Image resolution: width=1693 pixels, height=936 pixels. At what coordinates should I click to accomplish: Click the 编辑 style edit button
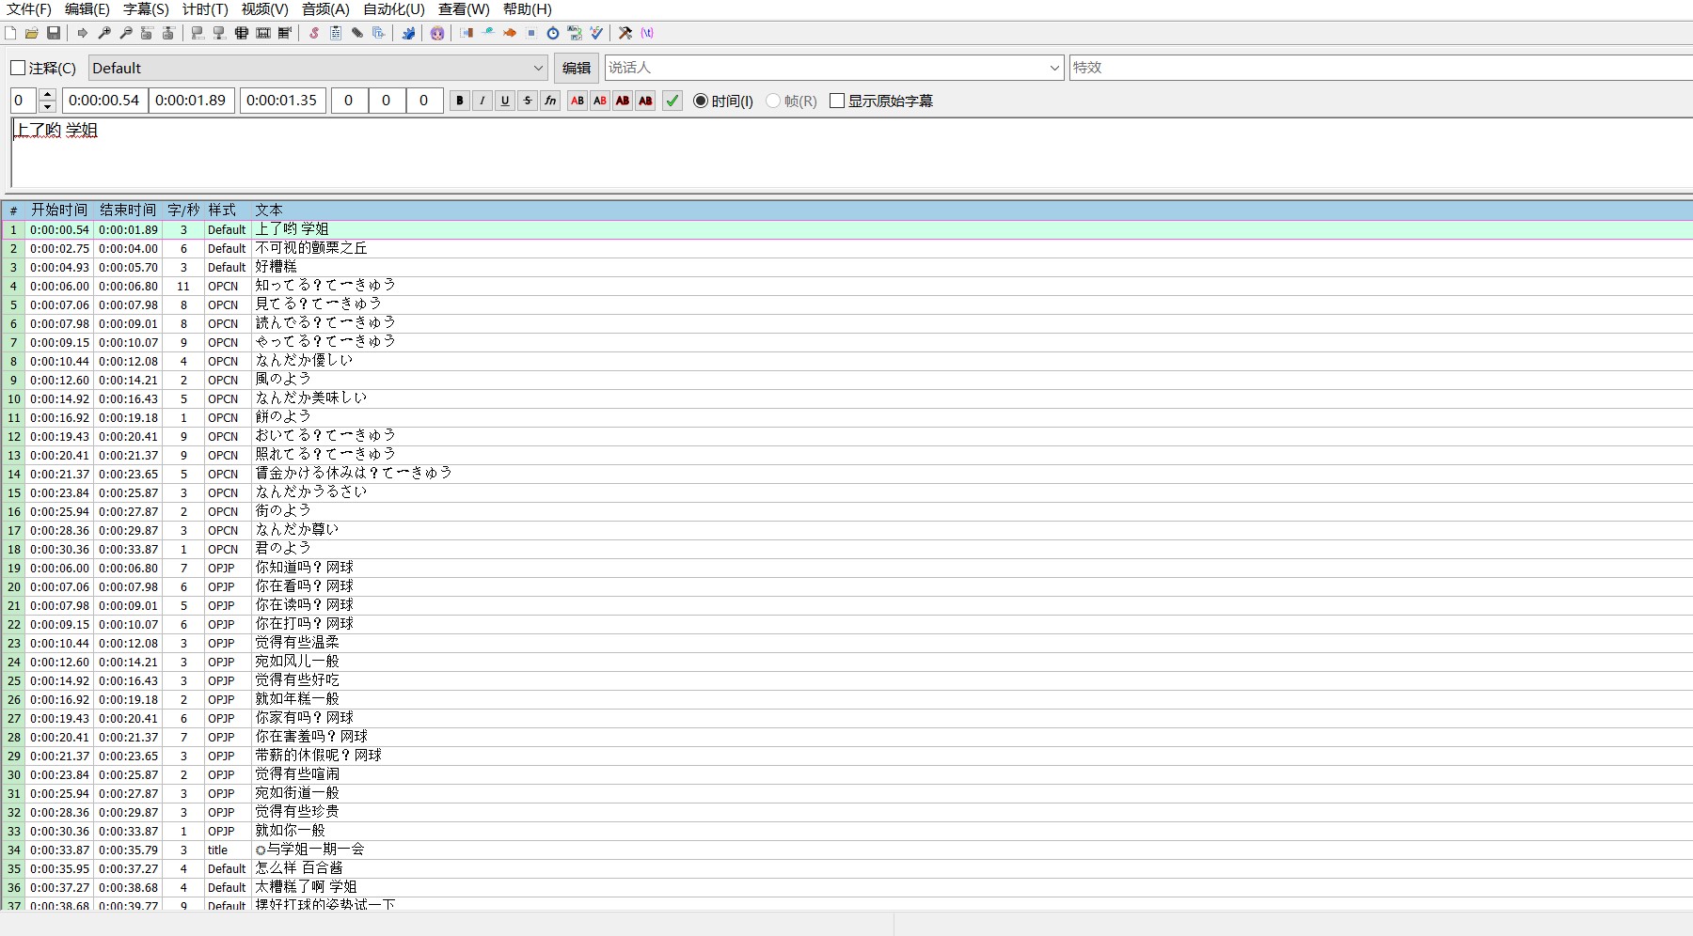[577, 68]
